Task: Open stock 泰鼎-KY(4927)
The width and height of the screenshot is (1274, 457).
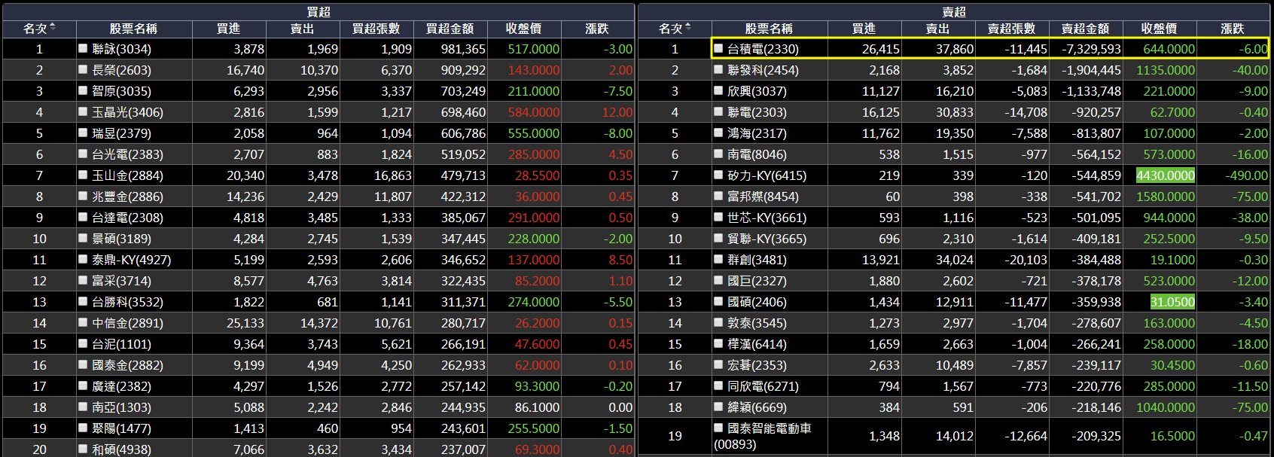Action: (132, 260)
